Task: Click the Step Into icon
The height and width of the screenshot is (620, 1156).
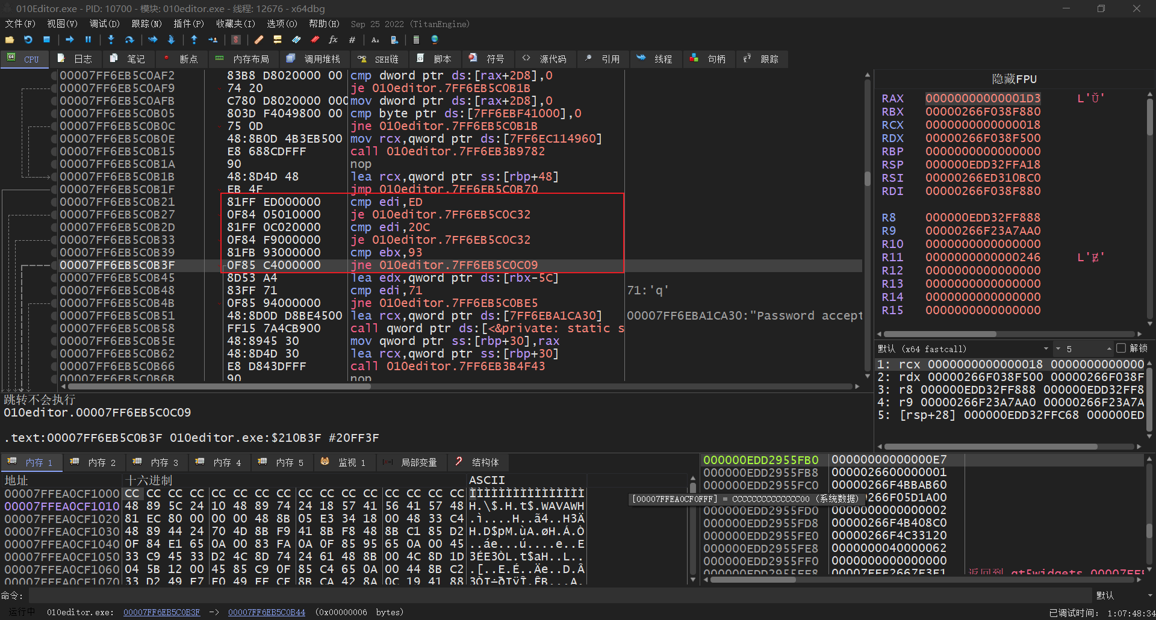Action: (111, 40)
